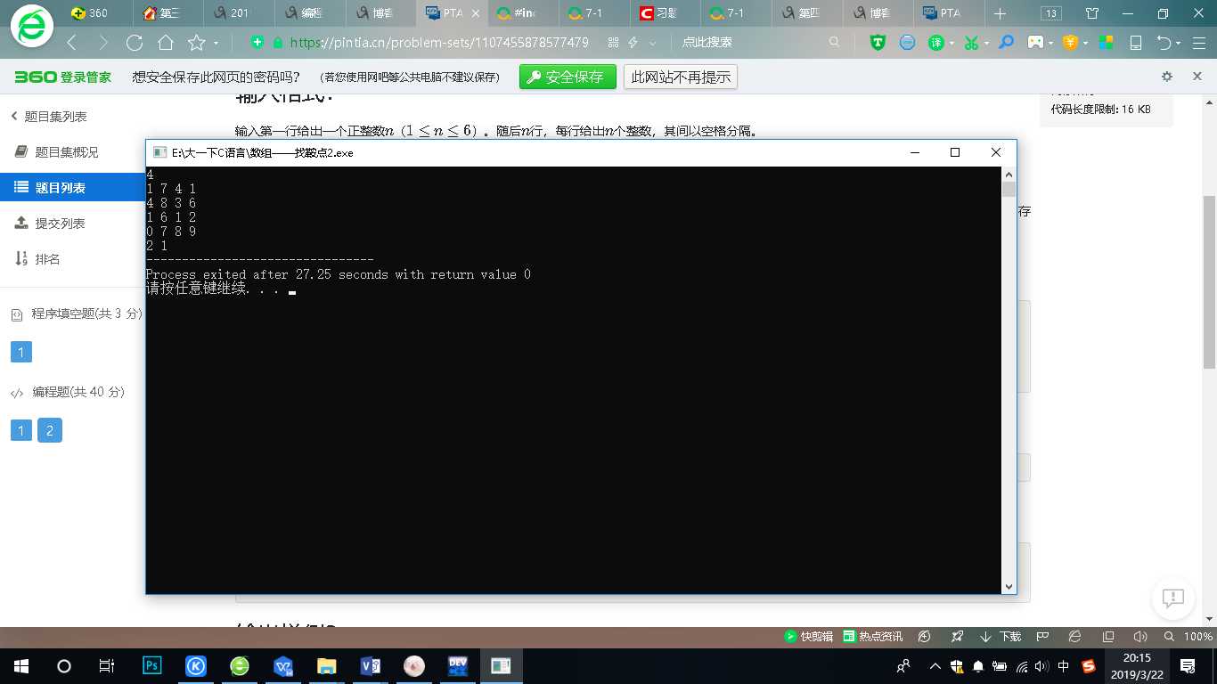The image size is (1217, 684).
Task: Click the magnifier icon in search box
Action: click(834, 42)
